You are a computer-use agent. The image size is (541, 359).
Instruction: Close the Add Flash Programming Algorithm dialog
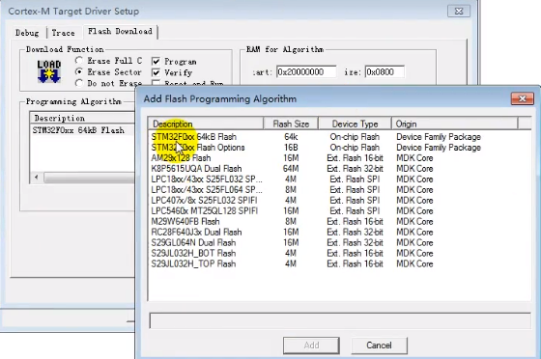coord(523,98)
